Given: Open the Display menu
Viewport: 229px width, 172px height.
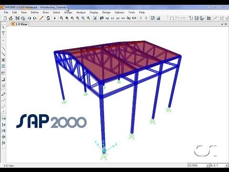Looking at the screenshot, I should pos(94,12).
